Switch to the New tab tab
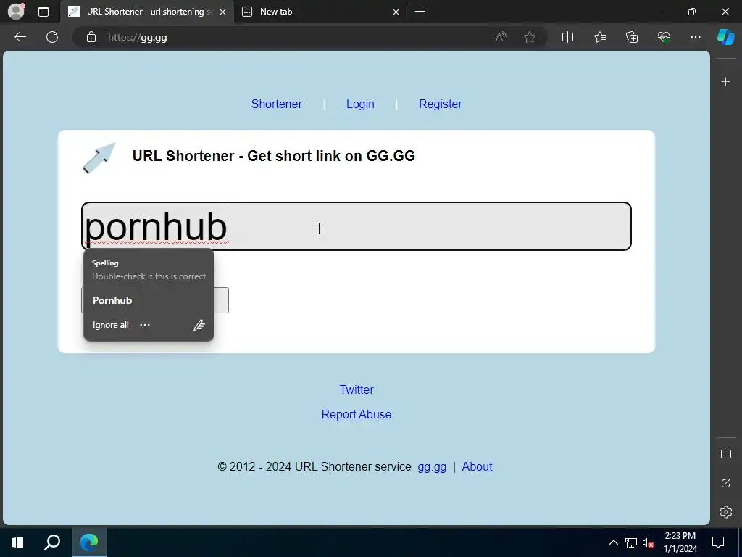 (320, 12)
